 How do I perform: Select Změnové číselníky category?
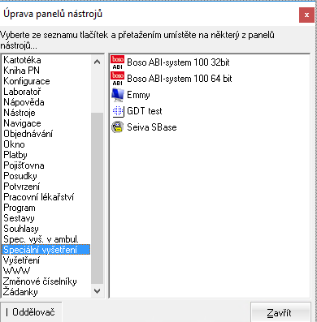(x=40, y=281)
